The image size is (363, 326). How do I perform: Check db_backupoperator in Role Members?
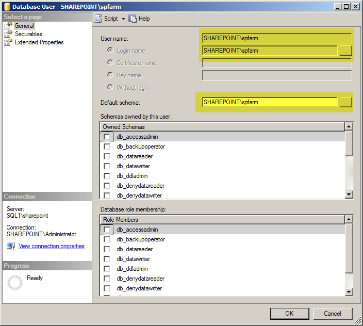(x=107, y=239)
